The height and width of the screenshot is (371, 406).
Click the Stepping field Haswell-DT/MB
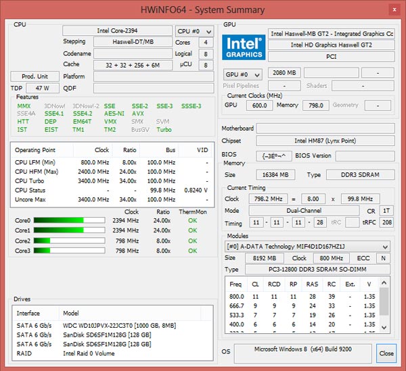[133, 42]
